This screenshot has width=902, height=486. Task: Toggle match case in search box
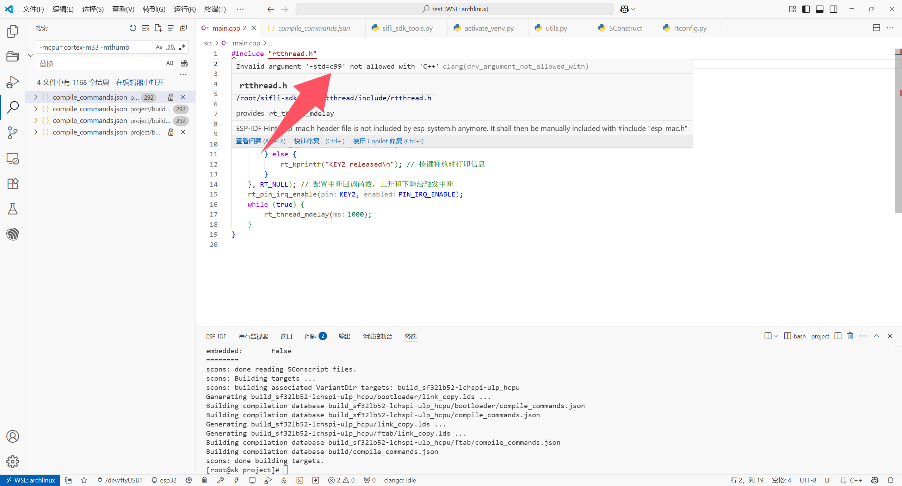[x=159, y=47]
